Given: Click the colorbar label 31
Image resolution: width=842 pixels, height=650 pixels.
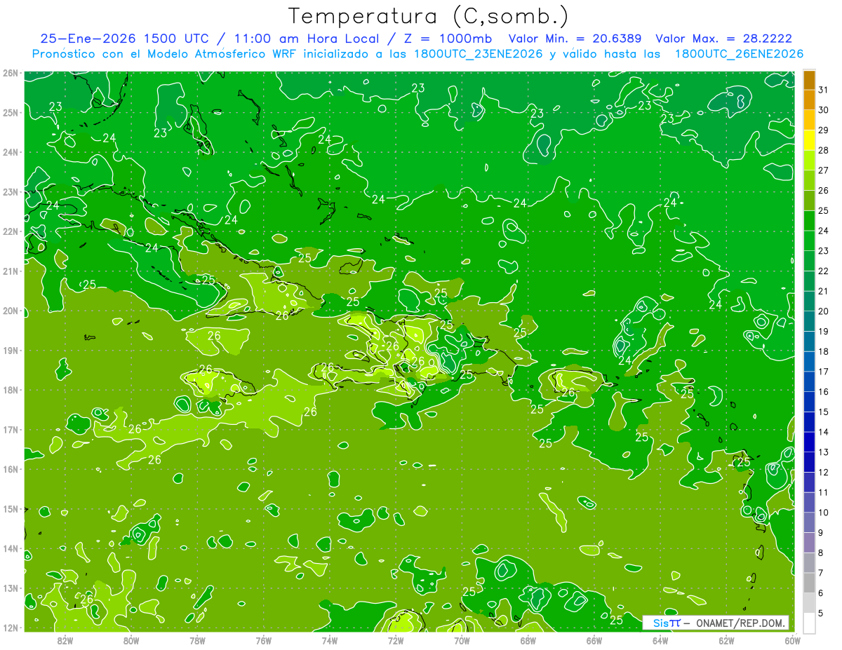Looking at the screenshot, I should (823, 90).
